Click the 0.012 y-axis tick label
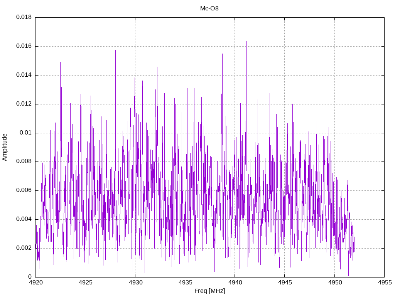This screenshot has height=296, width=395. point(24,104)
